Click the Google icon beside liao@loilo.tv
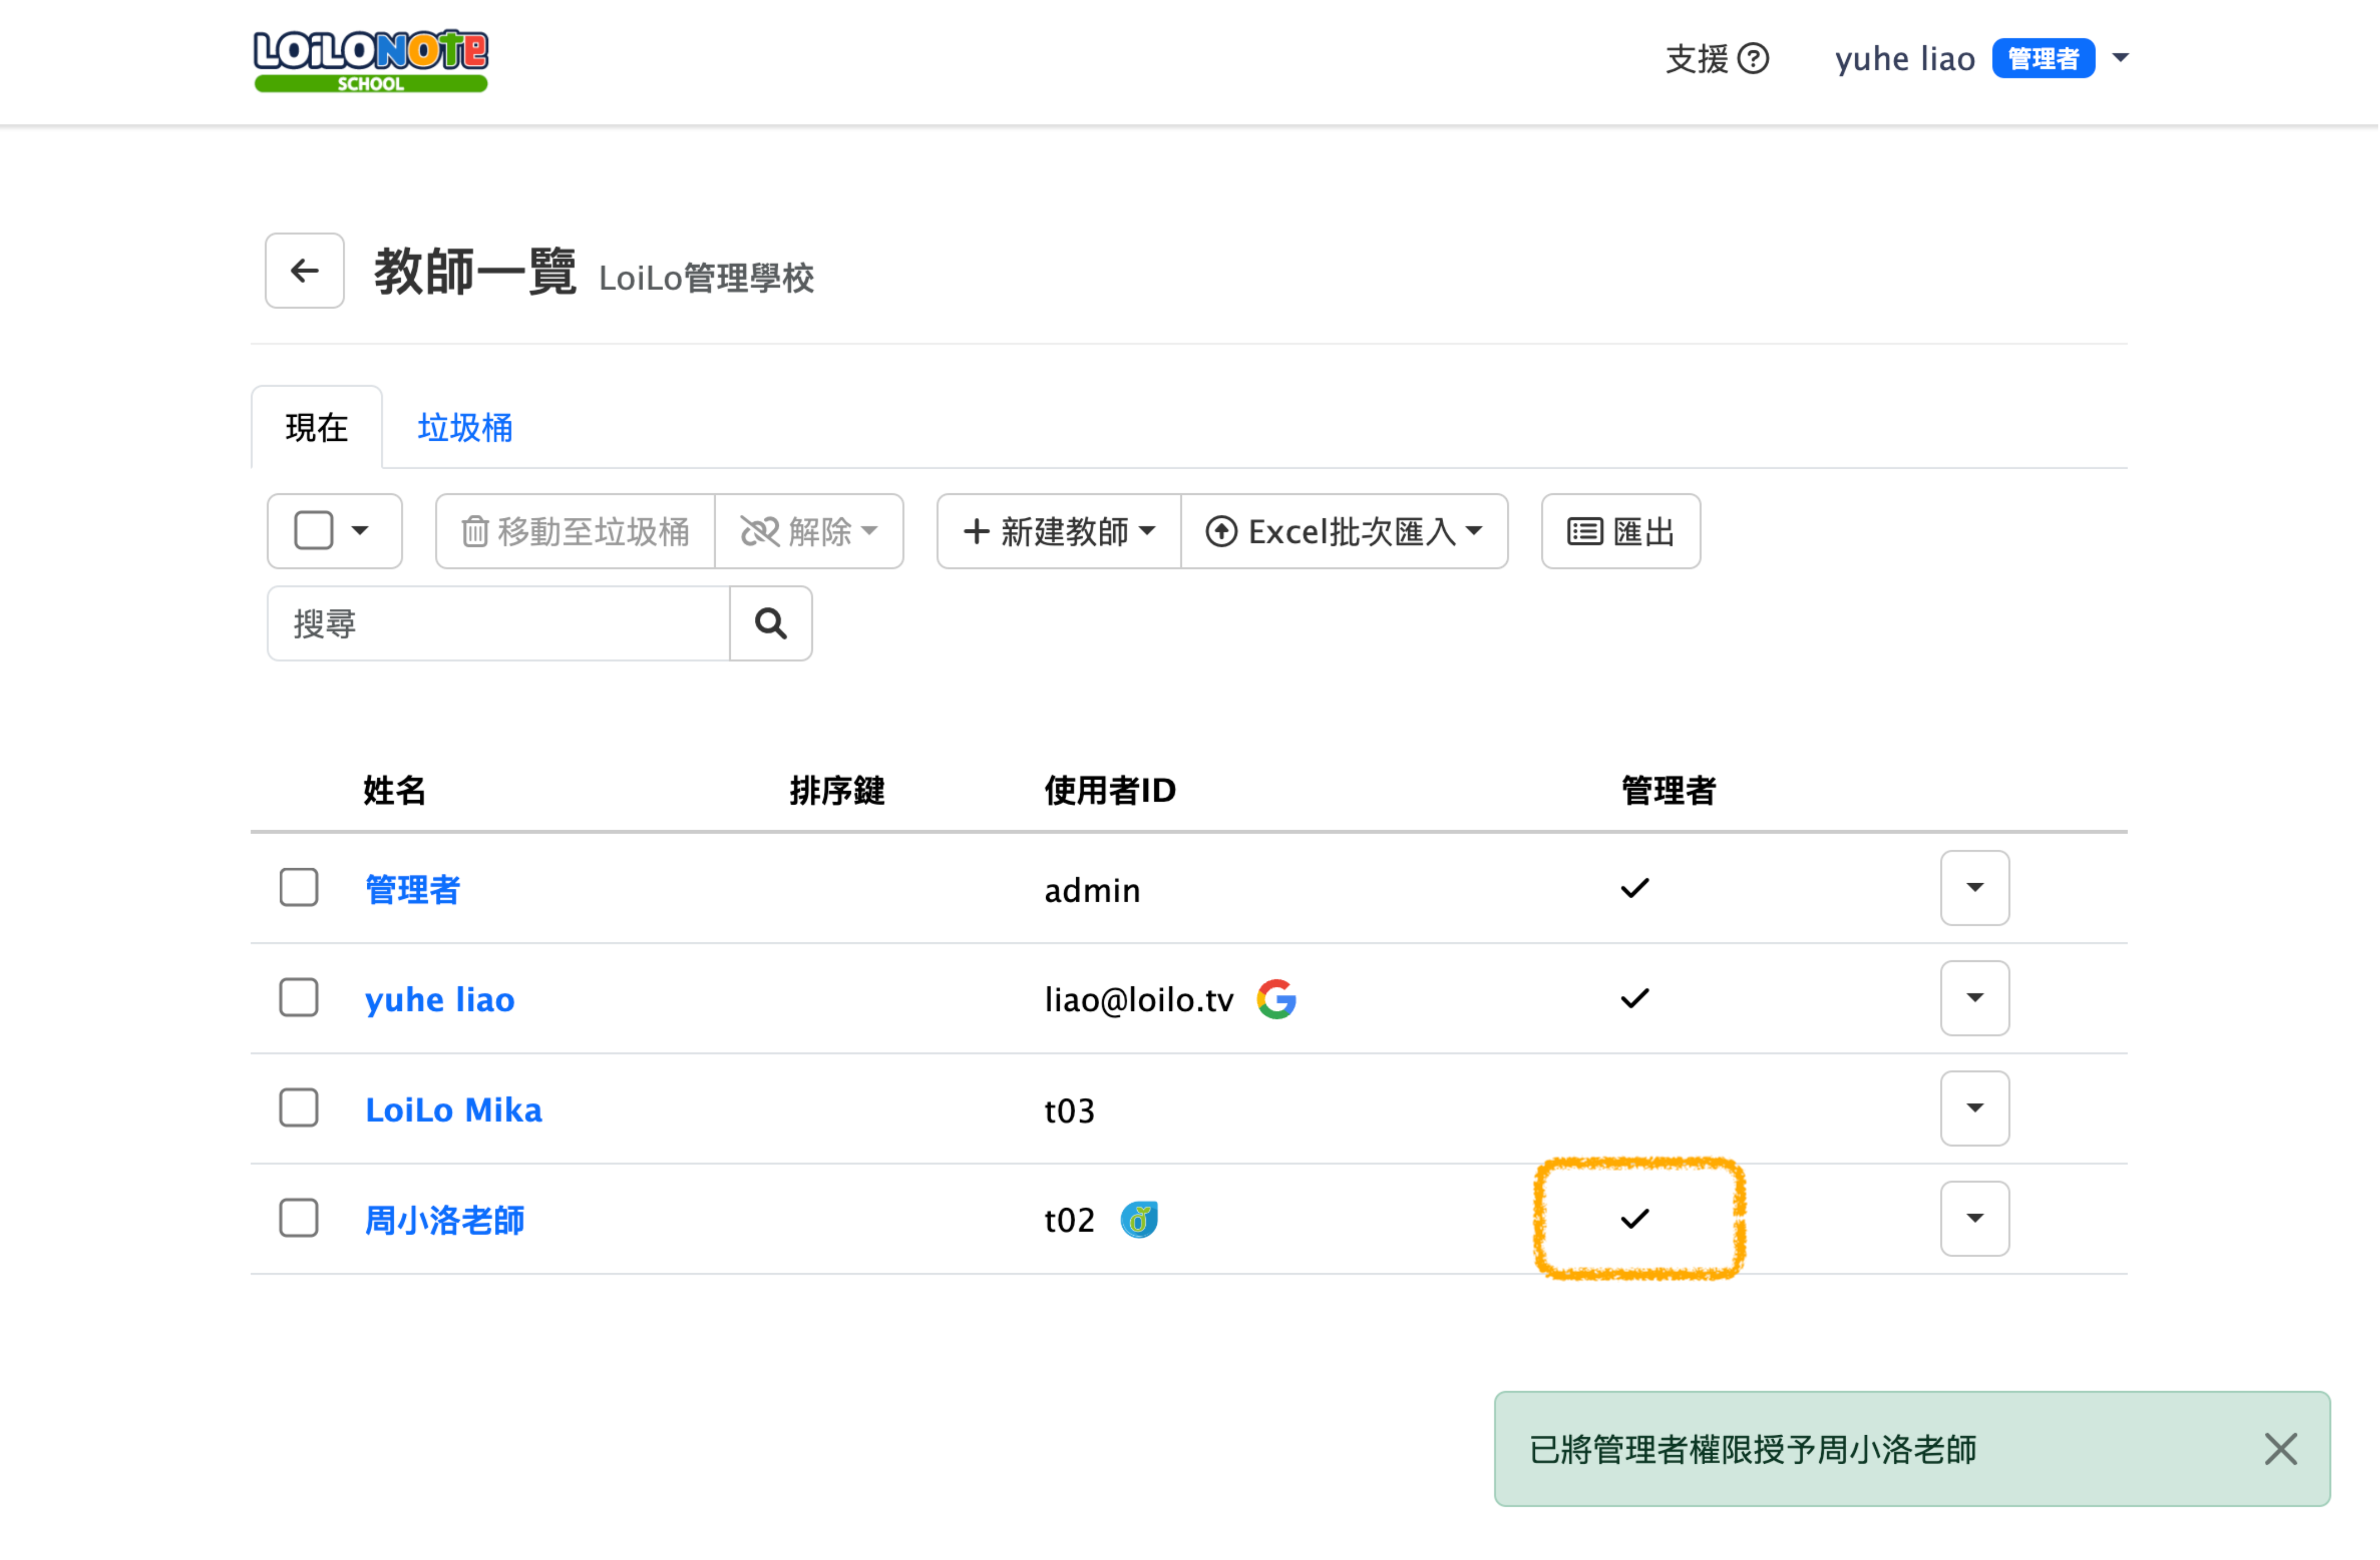Screen dimensions: 2380x1560 pos(1276,999)
